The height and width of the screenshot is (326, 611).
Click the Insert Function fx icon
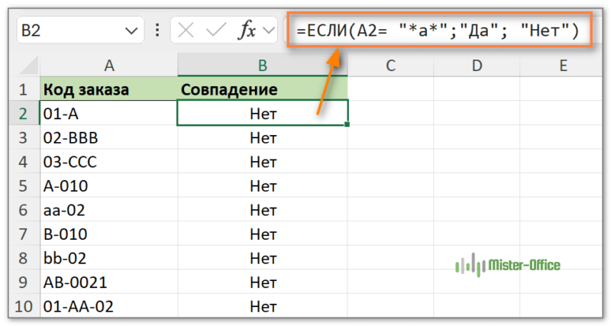coord(246,31)
